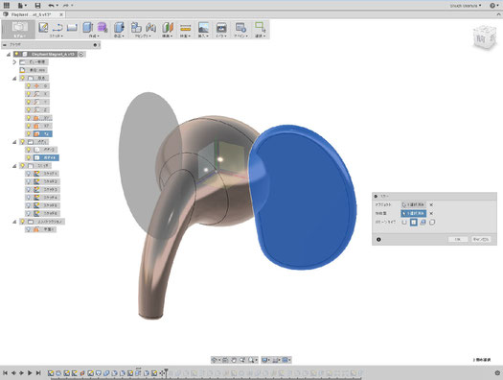503x380 pixels.
Task: Toggle the Bodies folder visibility bulb
Action: click(22, 142)
